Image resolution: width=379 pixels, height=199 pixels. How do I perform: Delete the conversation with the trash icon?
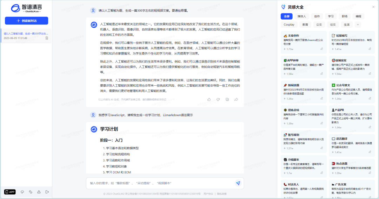click(x=47, y=38)
